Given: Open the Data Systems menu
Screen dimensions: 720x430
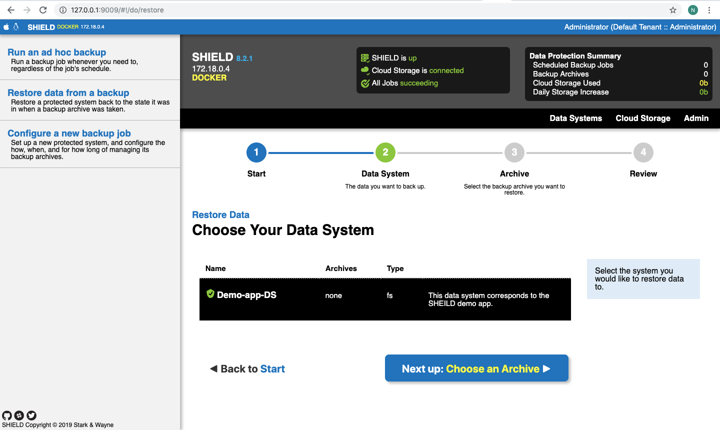Looking at the screenshot, I should pyautogui.click(x=575, y=118).
